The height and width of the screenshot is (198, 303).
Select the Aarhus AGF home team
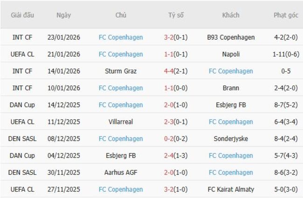(121, 172)
